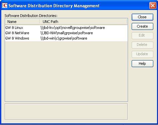Click path \\jbd-lnx\opt\novell\groupwise\software
Viewport: 158px width, 125px height.
(x=73, y=28)
